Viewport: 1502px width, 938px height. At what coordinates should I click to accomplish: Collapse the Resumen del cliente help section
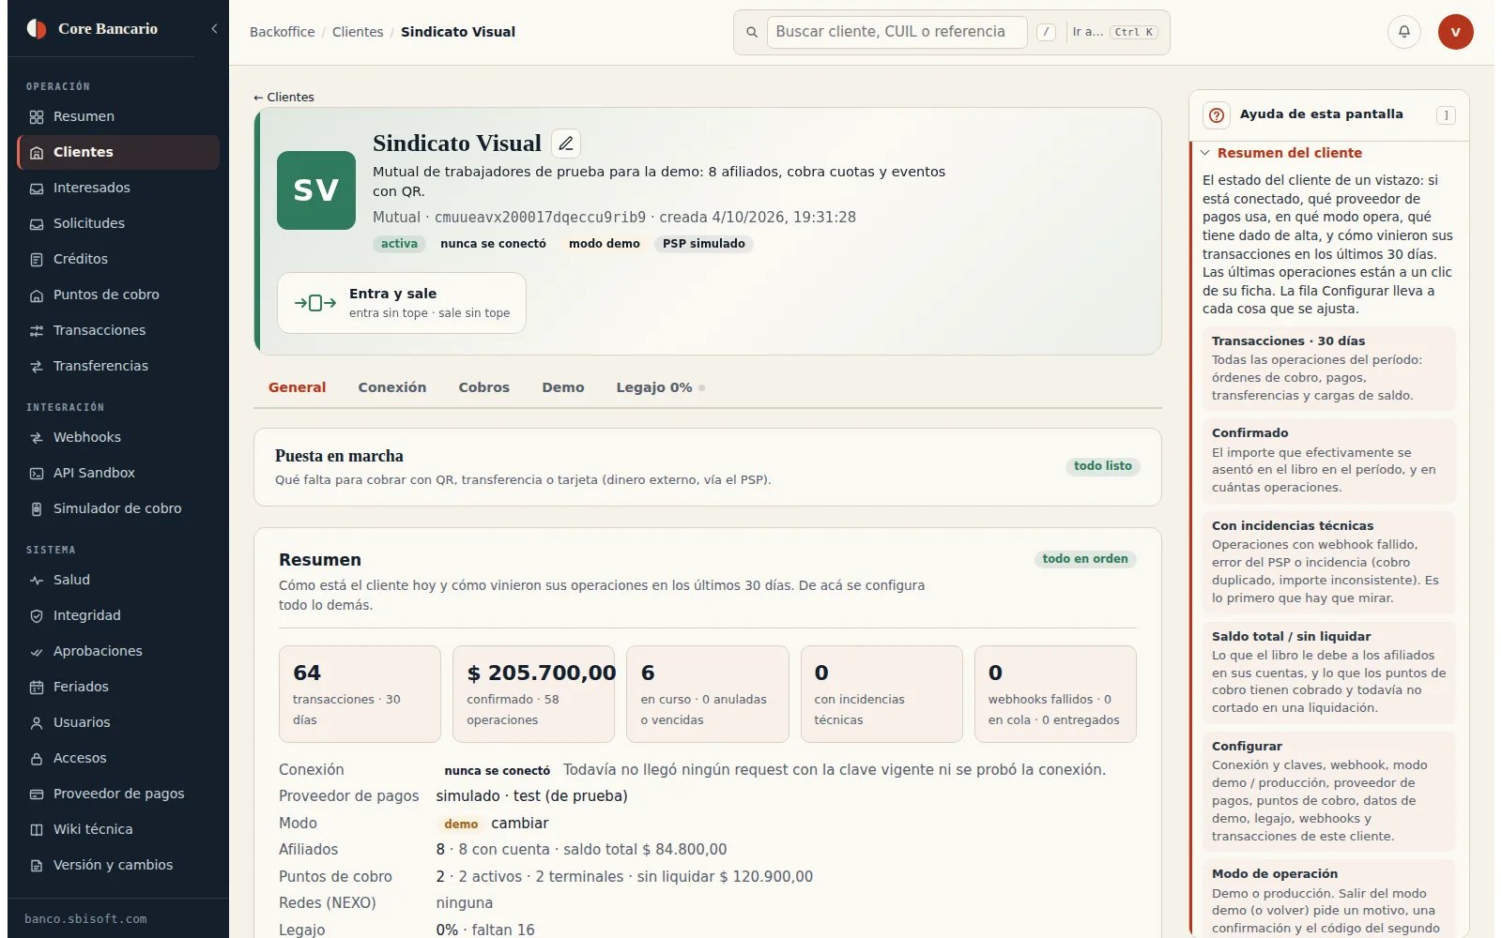coord(1280,153)
